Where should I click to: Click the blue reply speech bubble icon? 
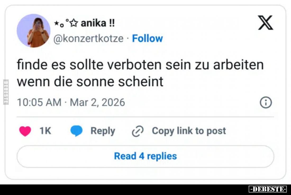[76, 131]
